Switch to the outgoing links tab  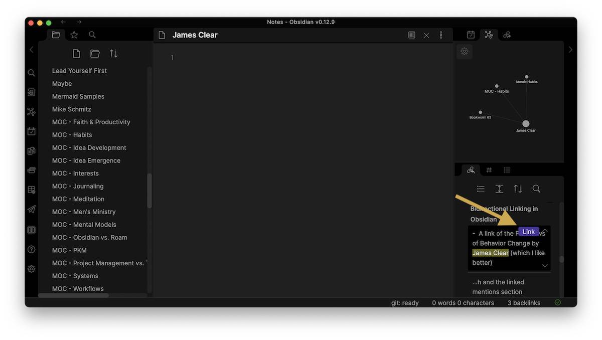507,35
